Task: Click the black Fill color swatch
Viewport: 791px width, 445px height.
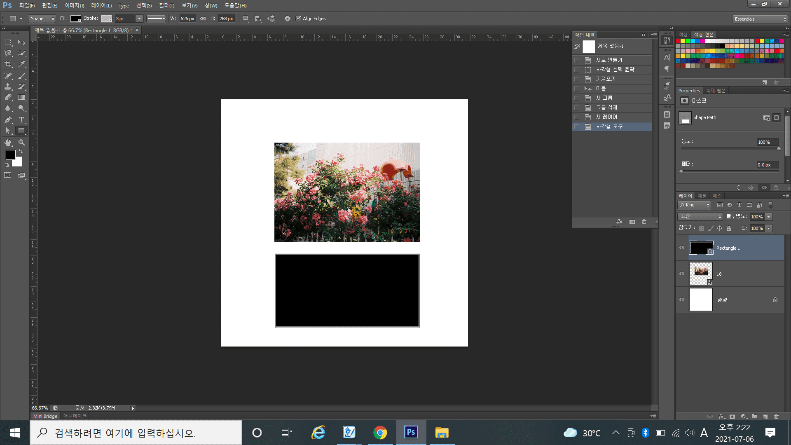Action: click(x=75, y=19)
